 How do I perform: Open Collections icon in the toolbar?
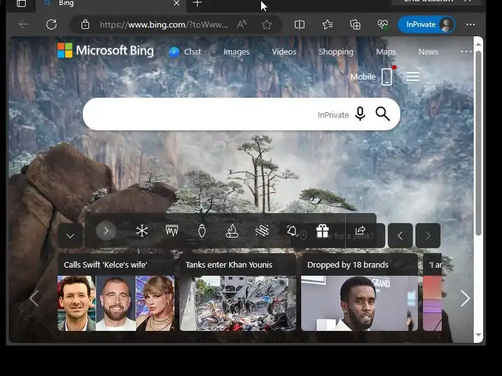click(355, 24)
